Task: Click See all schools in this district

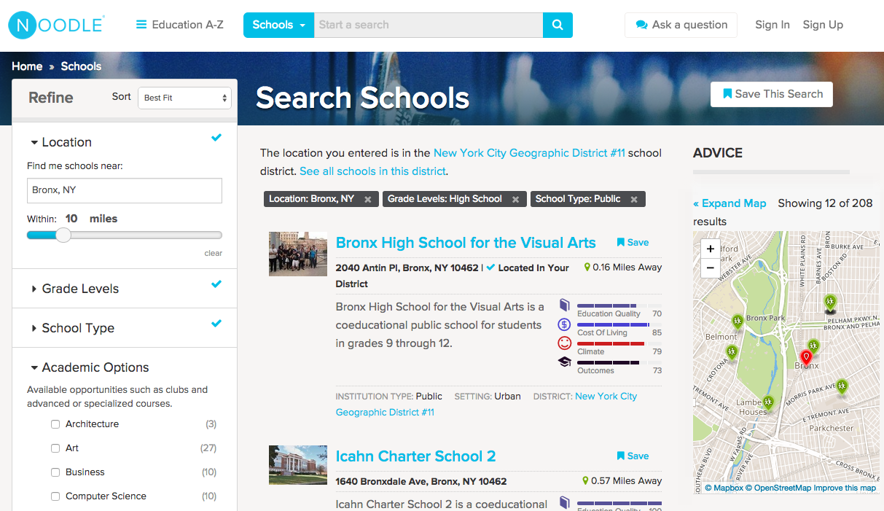Action: pos(372,171)
